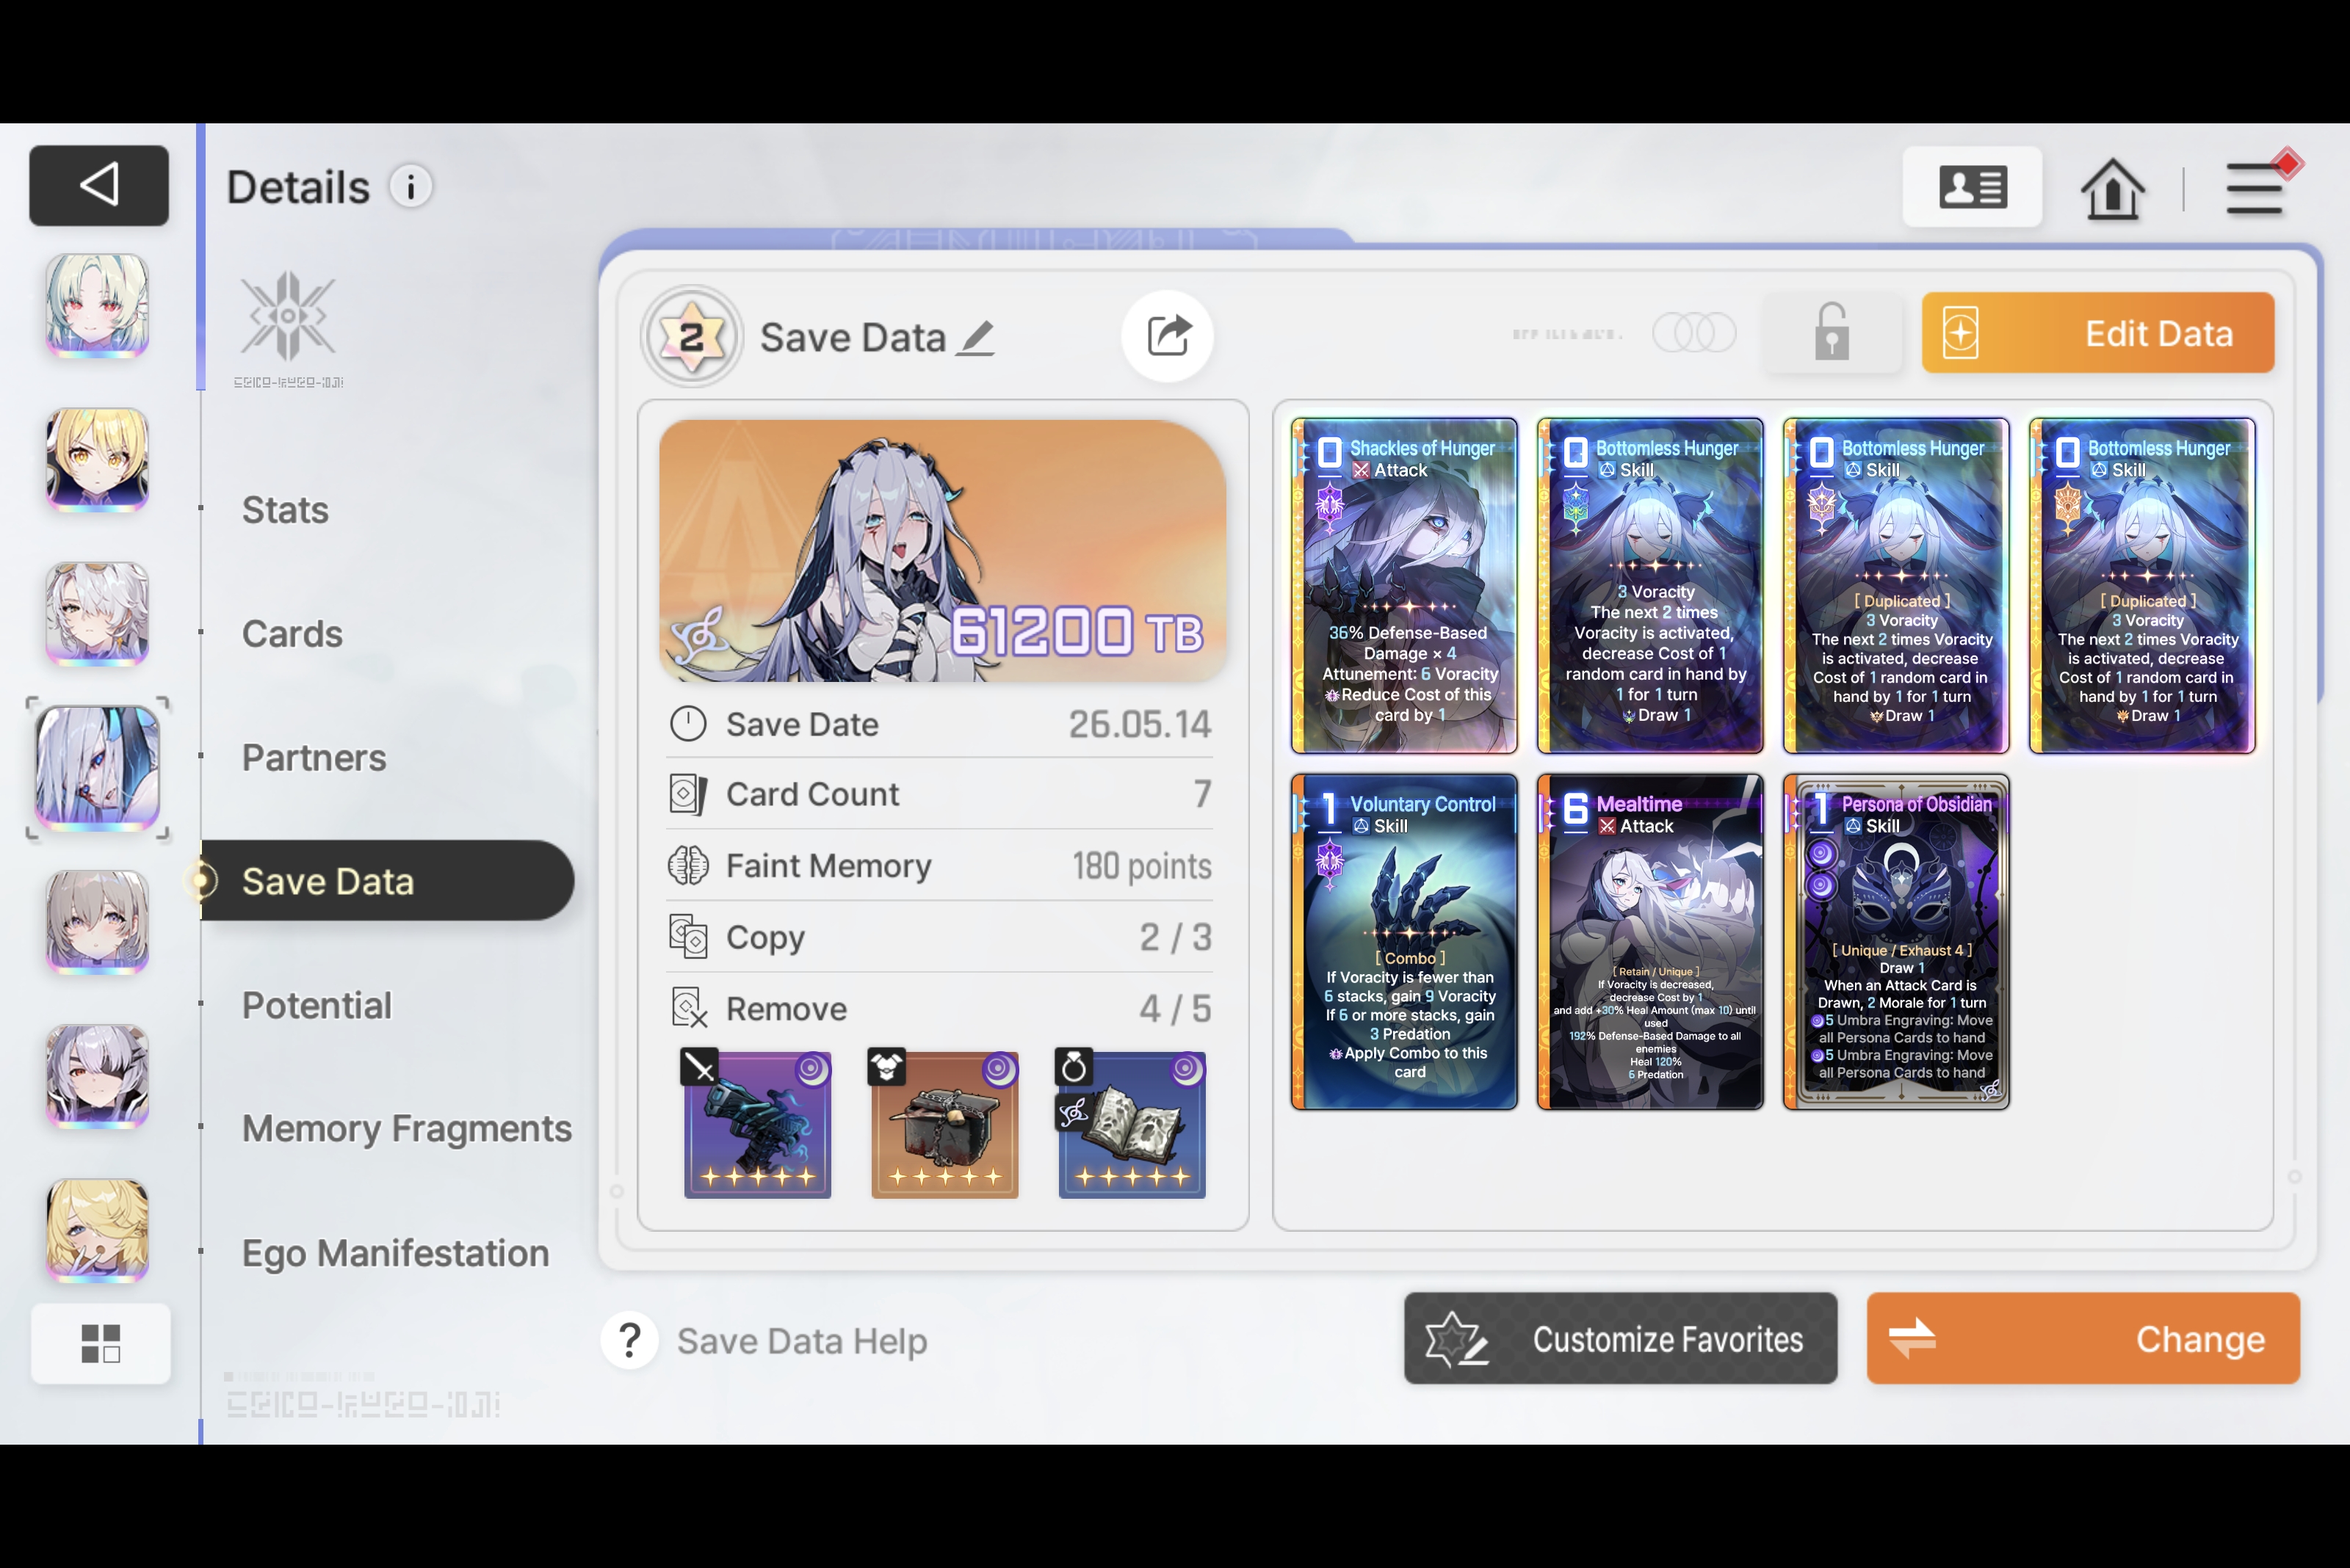Select the eyepatch character portrait

[97, 1077]
